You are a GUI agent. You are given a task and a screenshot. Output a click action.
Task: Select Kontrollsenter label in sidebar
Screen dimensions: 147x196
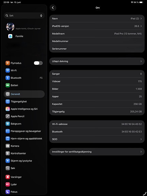pyautogui.click(x=18, y=153)
